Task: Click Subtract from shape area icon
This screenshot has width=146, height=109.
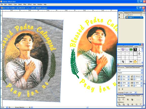Action: (123, 100)
